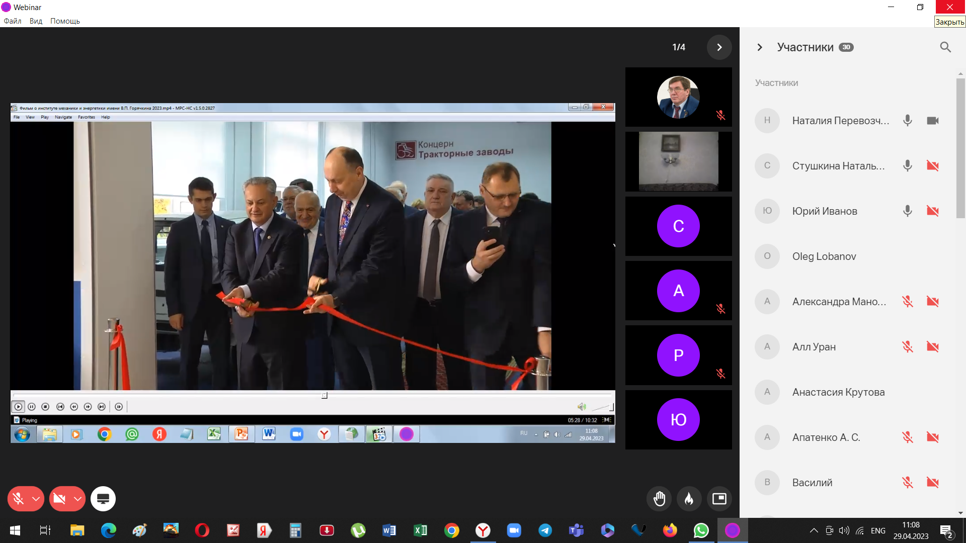The height and width of the screenshot is (543, 966).
Task: Launch Microsoft Edge from taskbar
Action: coord(108,530)
